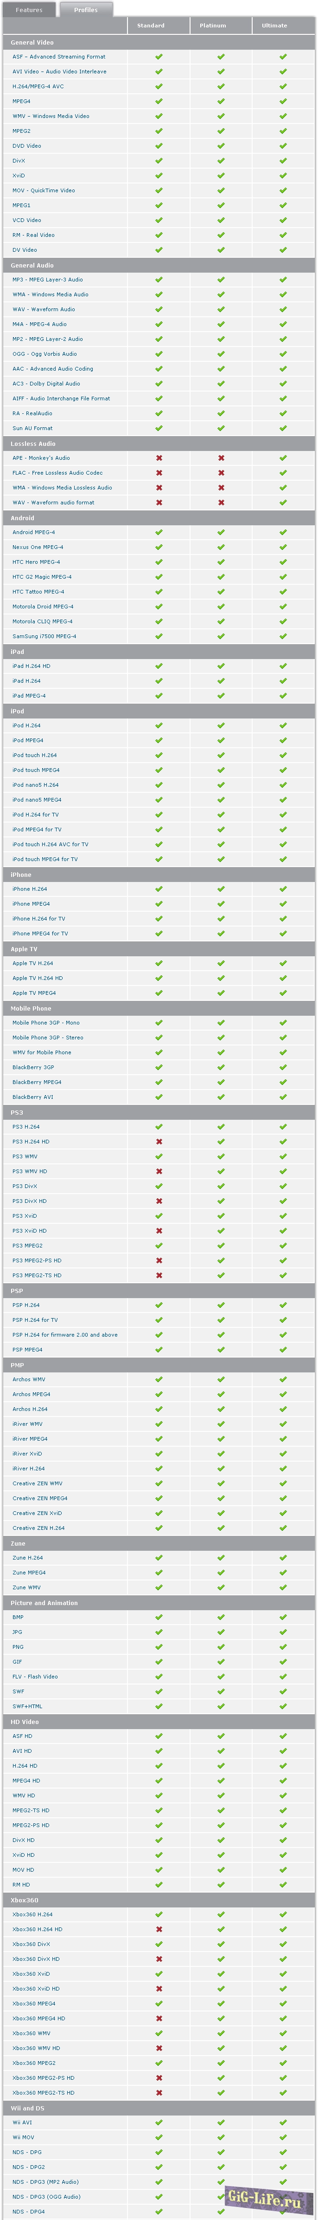Click Platinum checkmark for BMP picture format
This screenshot has height=2220, width=318.
221,1618
